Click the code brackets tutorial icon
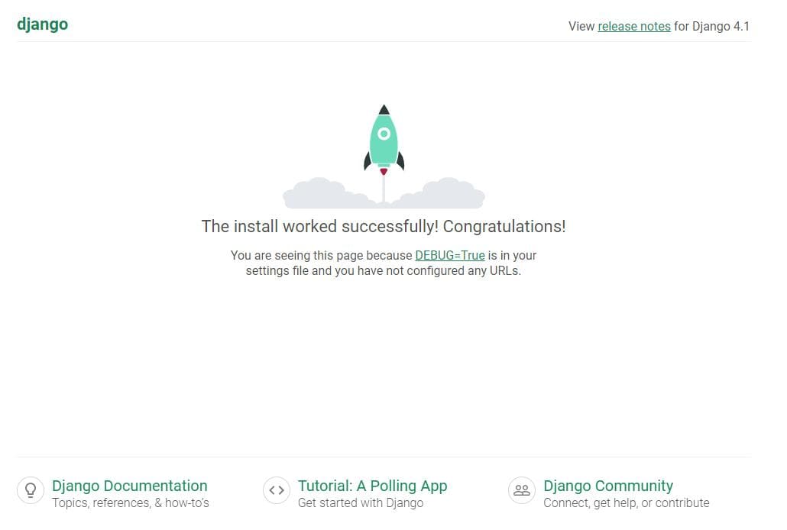This screenshot has height=530, width=787. (x=277, y=490)
